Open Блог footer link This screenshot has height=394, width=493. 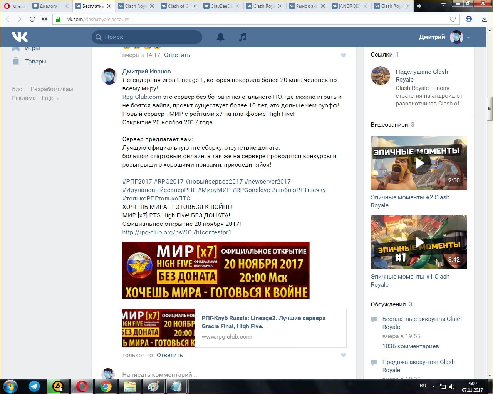(x=18, y=89)
